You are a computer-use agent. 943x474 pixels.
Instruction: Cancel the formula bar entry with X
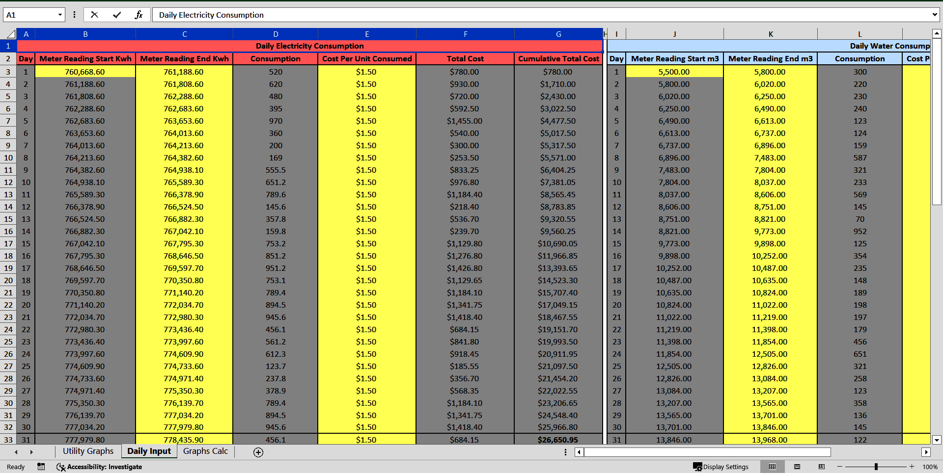point(94,15)
